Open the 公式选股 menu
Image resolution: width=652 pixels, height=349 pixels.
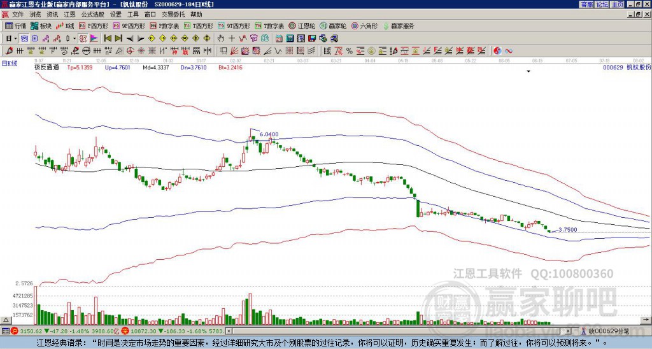tap(93, 15)
